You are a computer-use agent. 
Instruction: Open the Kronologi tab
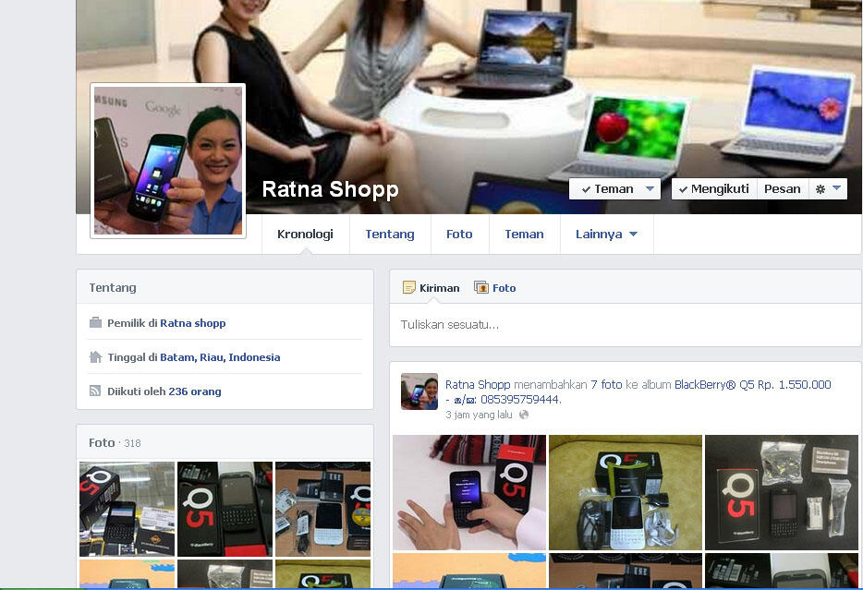point(306,235)
